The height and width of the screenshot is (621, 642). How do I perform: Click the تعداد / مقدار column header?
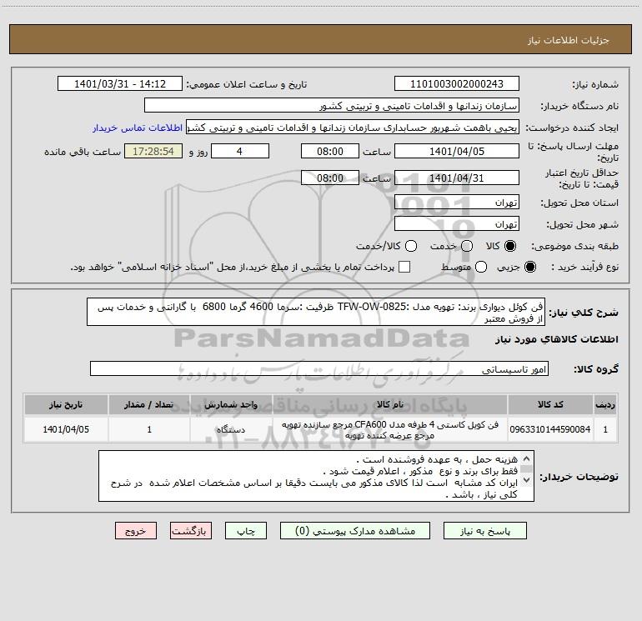pos(149,405)
